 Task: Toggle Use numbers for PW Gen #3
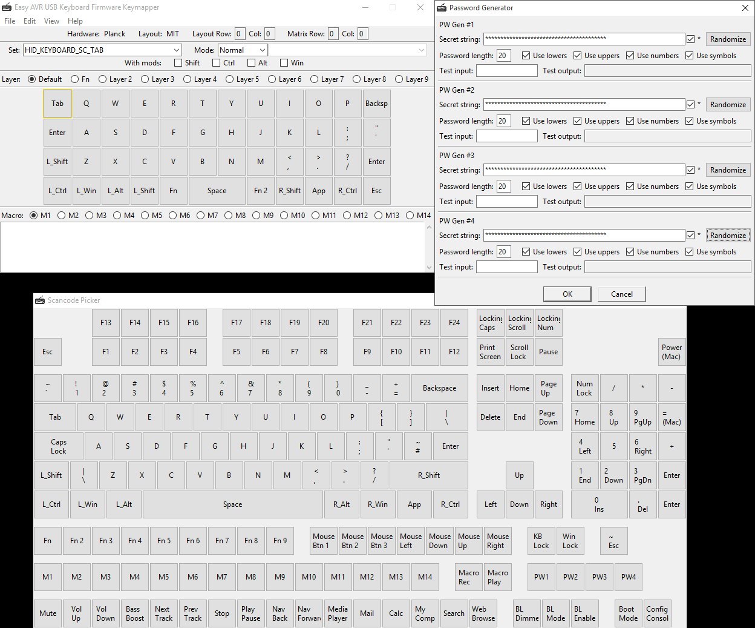[x=630, y=187]
